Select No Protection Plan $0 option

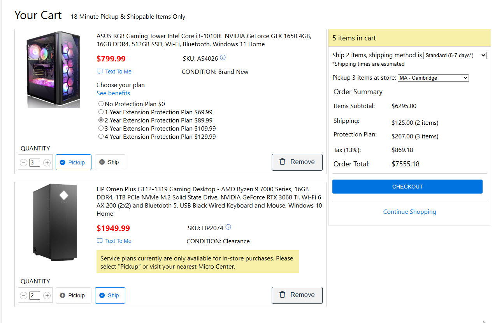[101, 104]
